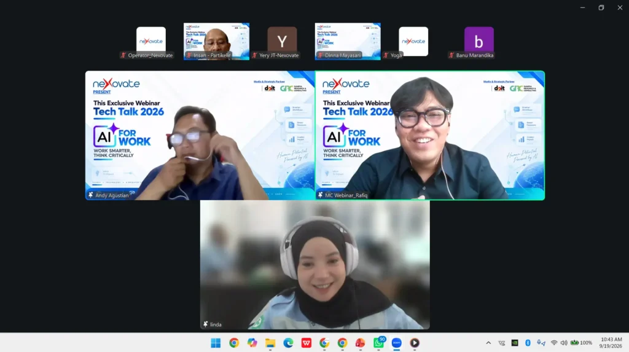Click muted mic icon beside Insan - Partikelir
This screenshot has width=629, height=352.
coord(189,55)
